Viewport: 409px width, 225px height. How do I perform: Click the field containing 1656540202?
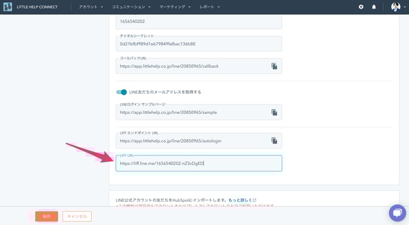(x=199, y=21)
